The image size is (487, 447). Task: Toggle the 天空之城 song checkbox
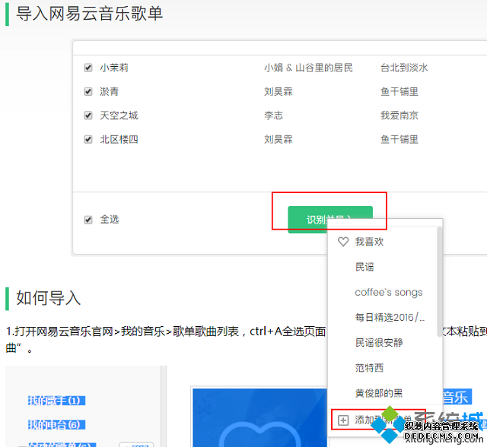tap(88, 116)
